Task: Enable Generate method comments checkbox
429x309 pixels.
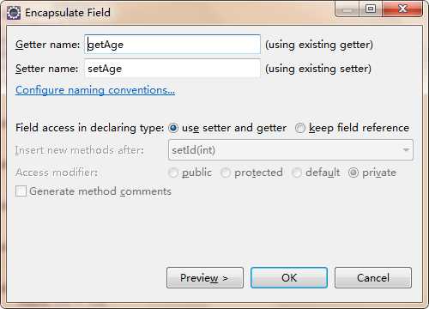Action: coord(21,191)
